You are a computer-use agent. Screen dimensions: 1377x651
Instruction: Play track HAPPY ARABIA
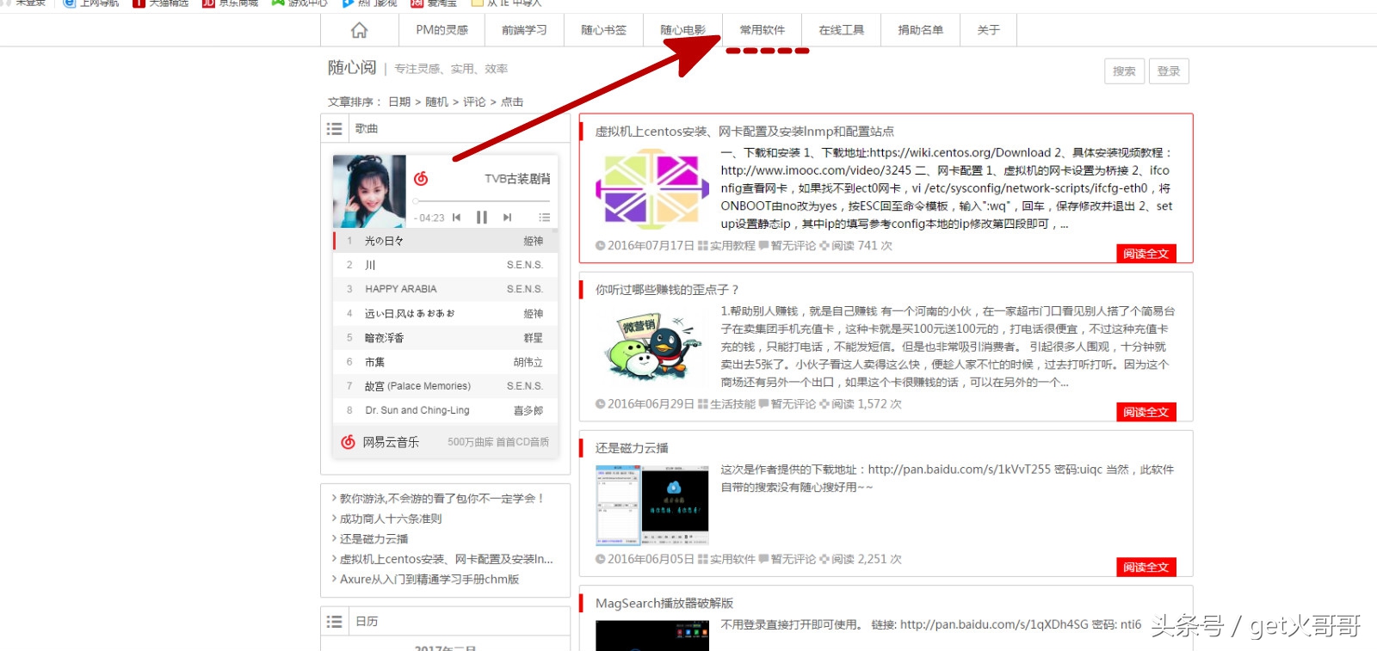(x=446, y=289)
